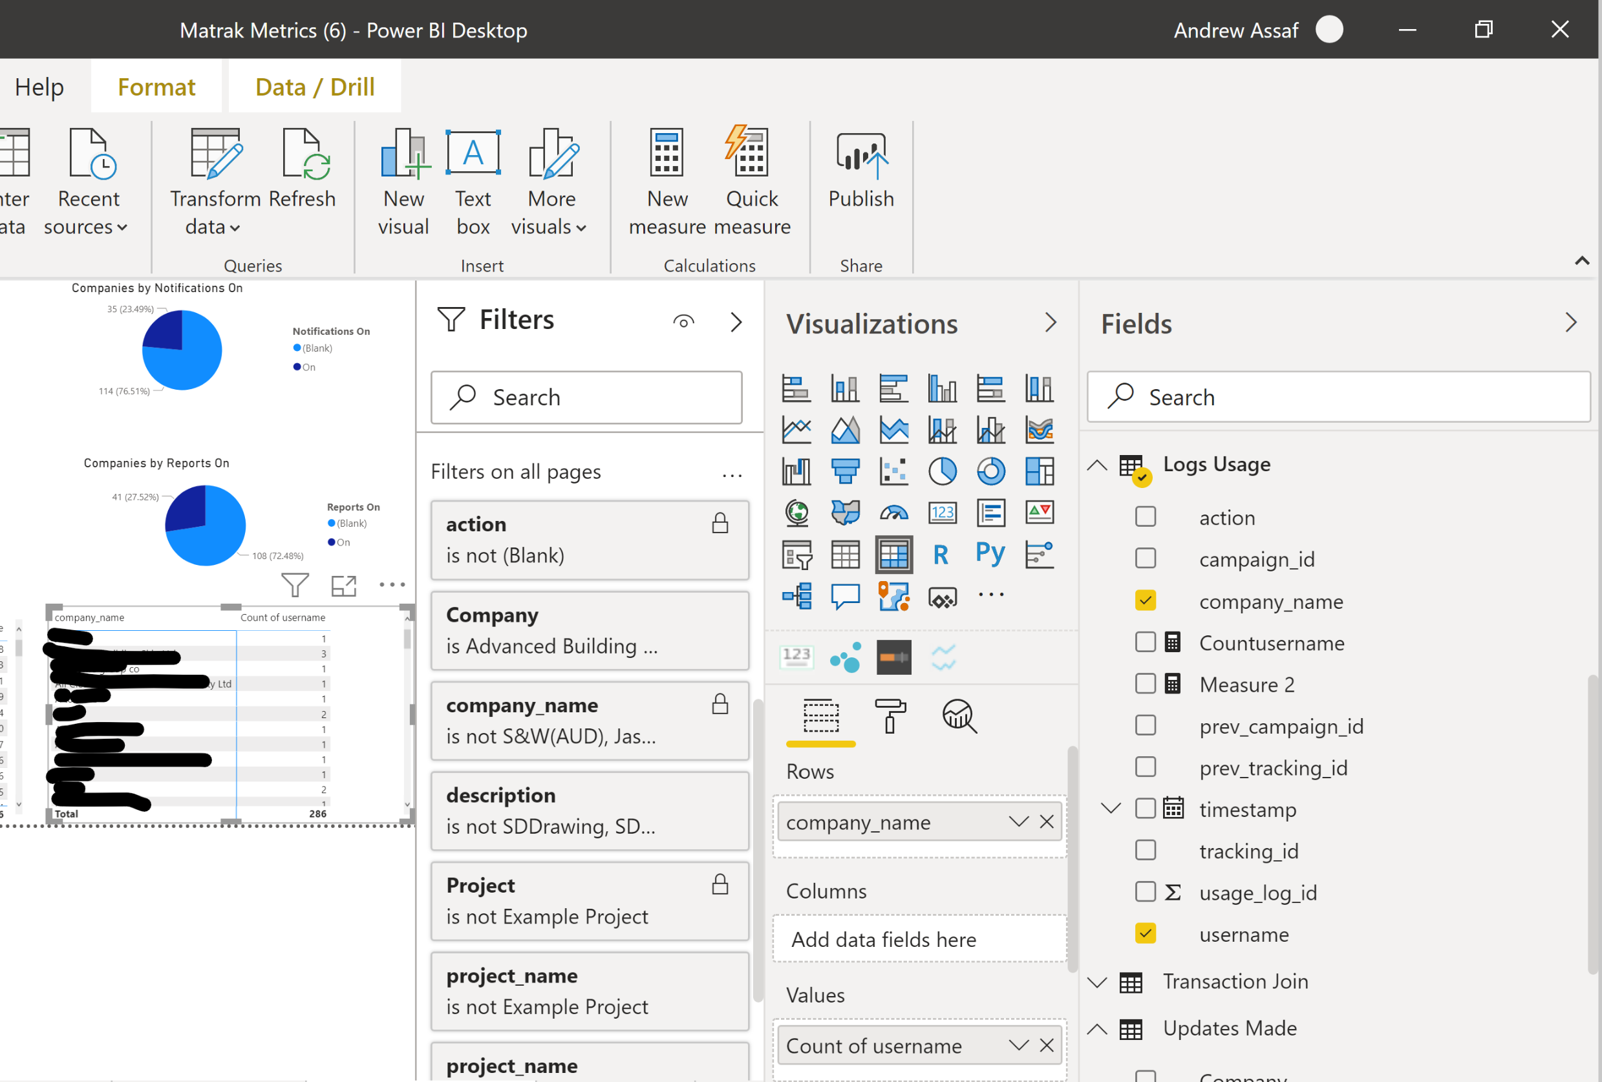Click the Publish ribbon button
This screenshot has height=1082, width=1602.
pos(861,170)
